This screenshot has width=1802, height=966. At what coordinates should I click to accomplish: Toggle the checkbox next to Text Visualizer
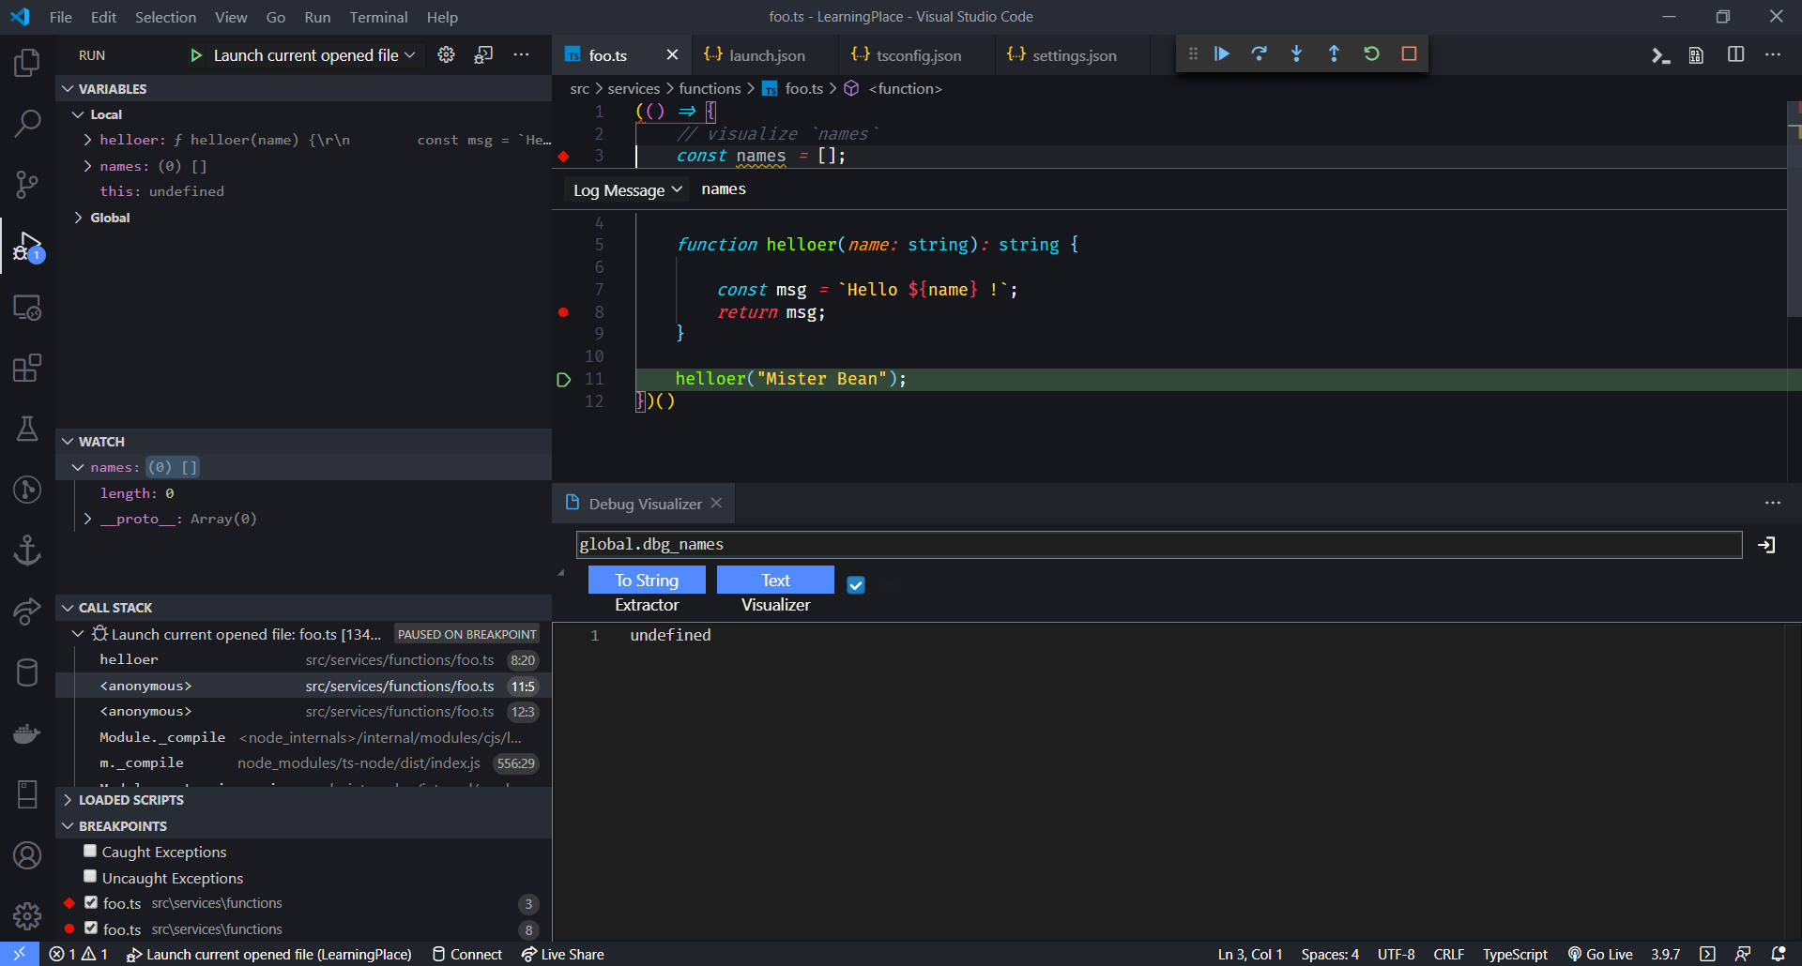(856, 585)
